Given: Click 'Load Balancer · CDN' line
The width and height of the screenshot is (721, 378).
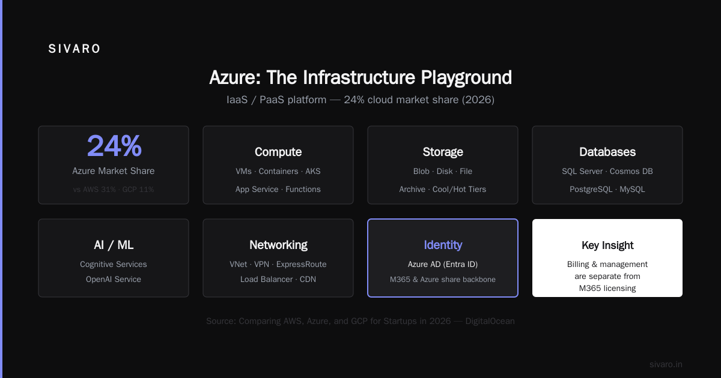Looking at the screenshot, I should (278, 279).
